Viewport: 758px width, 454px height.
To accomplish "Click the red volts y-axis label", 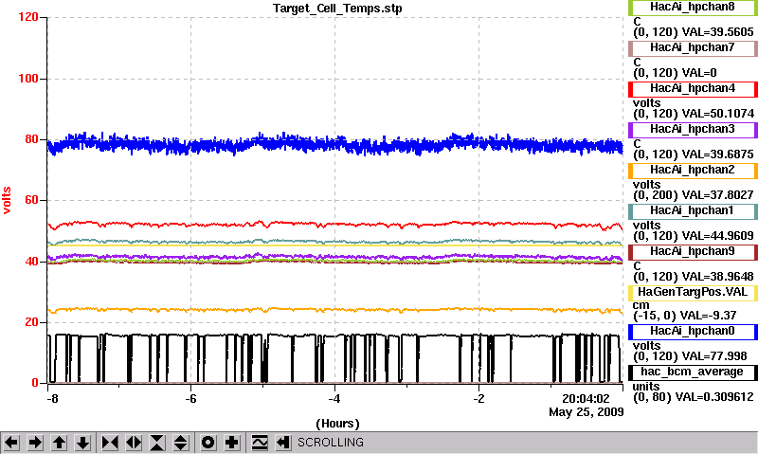I will coord(7,200).
